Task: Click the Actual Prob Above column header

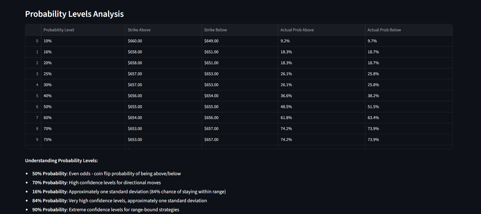Action: pyautogui.click(x=297, y=30)
